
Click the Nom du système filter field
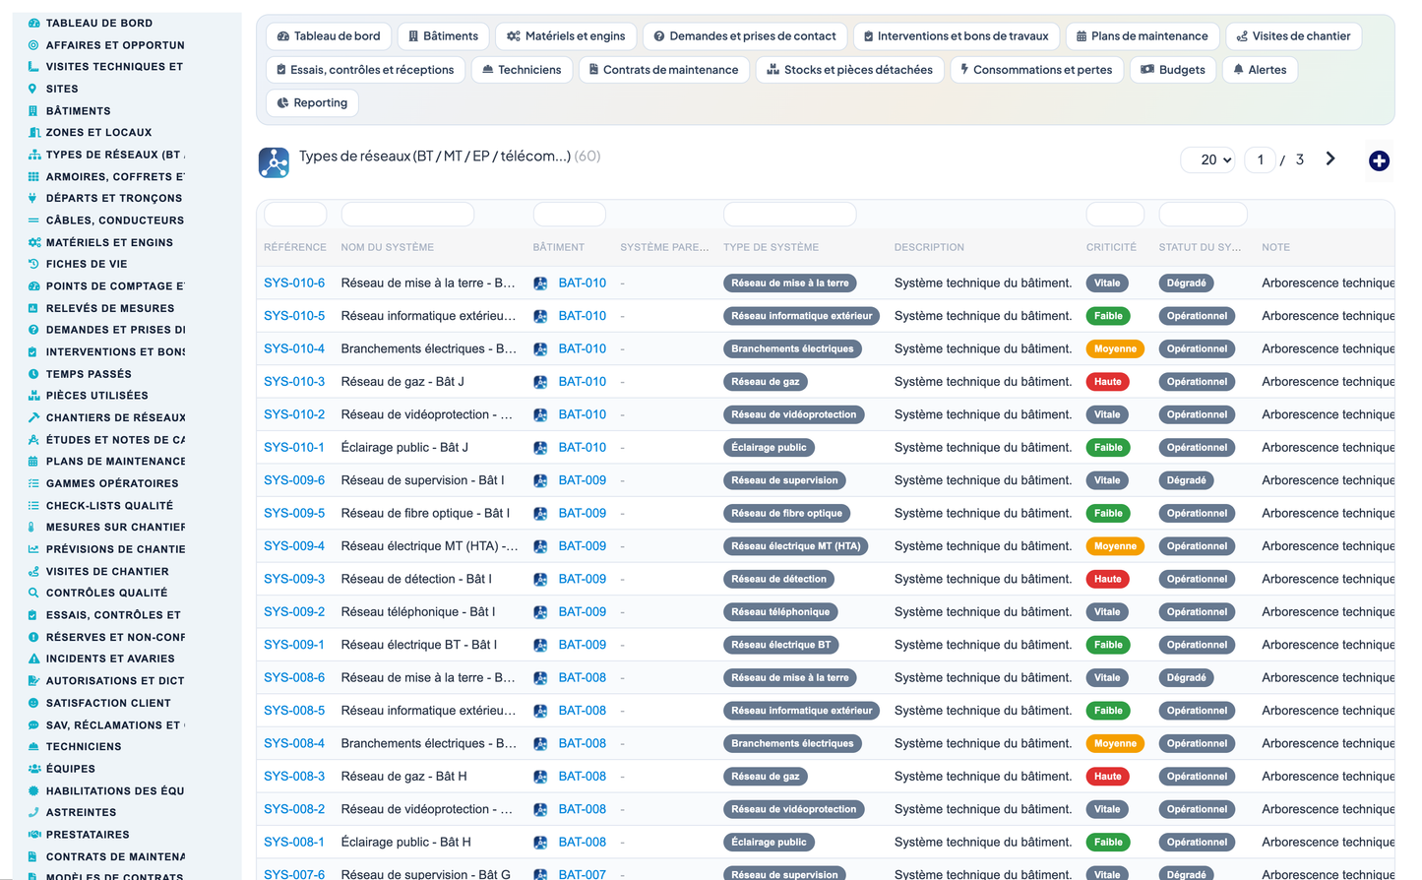coord(407,214)
